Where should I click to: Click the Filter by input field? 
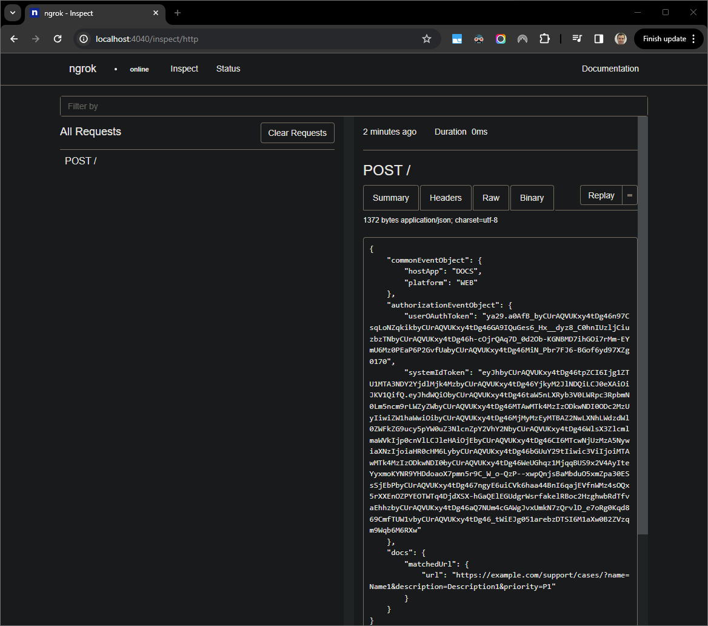(353, 106)
